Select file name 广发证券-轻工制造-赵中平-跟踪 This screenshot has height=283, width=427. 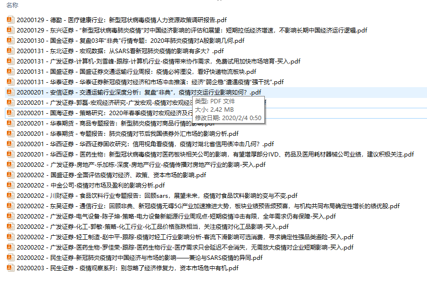click(185, 237)
